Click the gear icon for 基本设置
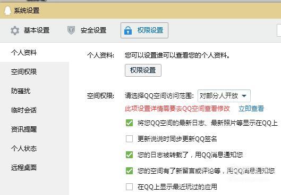 (15, 30)
